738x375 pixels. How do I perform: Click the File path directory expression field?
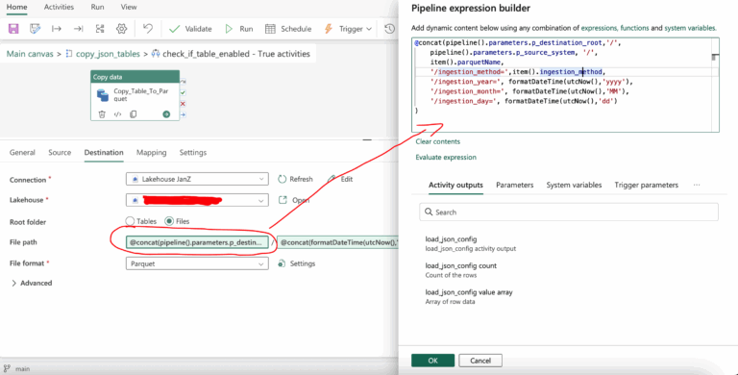point(197,242)
